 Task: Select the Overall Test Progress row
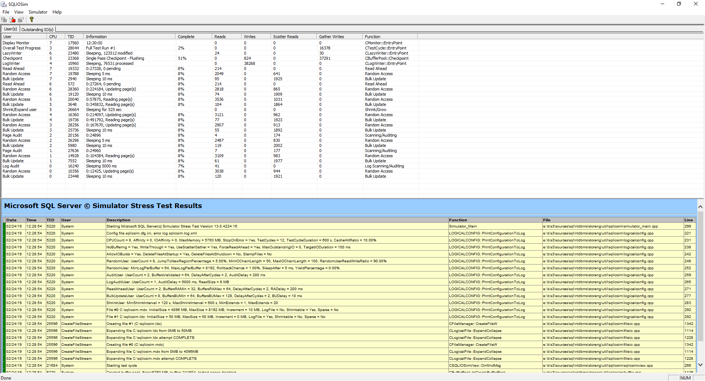[209, 48]
